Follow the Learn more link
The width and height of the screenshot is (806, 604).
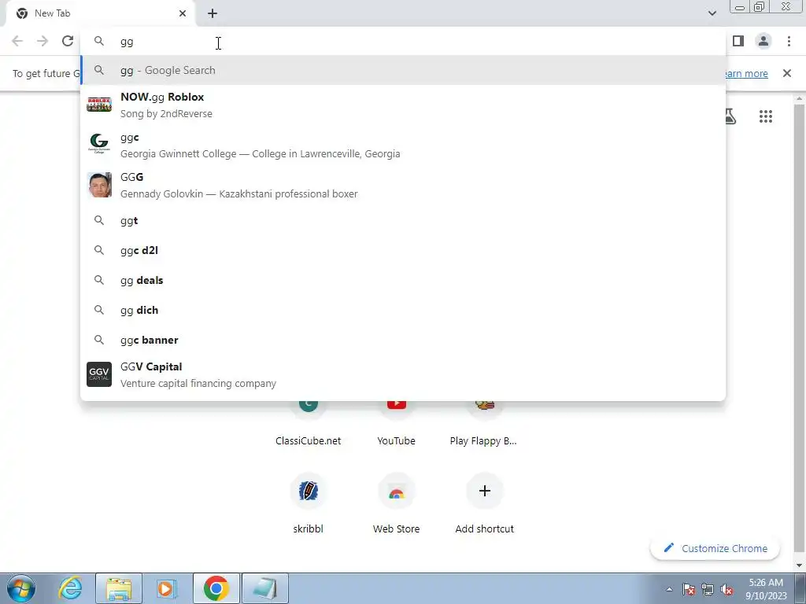[746, 73]
